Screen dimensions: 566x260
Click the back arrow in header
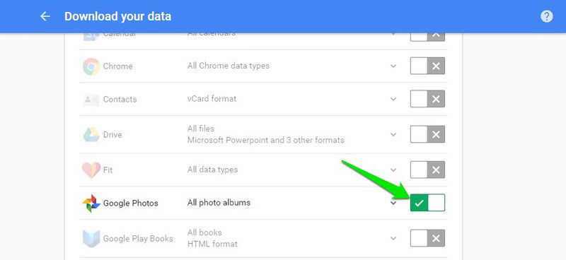[45, 16]
